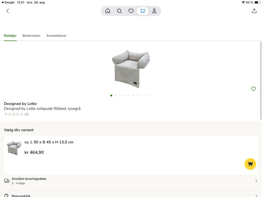
Task: Select the second image carousel dot
Action: click(x=116, y=95)
